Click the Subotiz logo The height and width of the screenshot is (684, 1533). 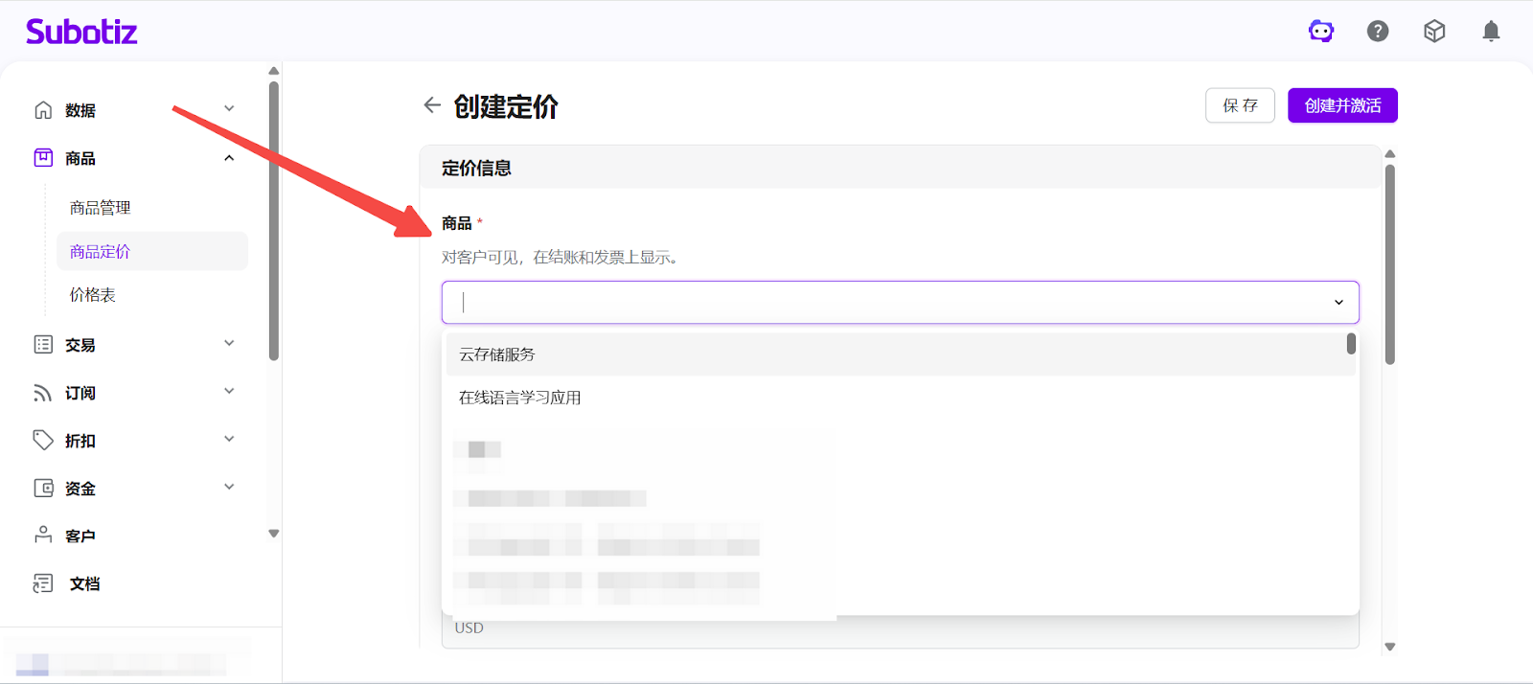81,32
